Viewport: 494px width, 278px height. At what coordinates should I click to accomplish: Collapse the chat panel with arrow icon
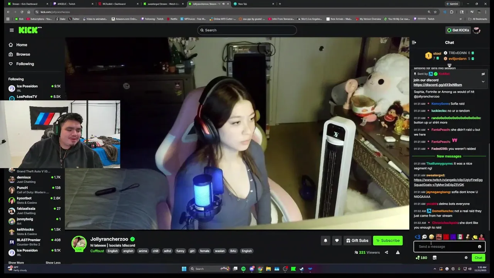414,42
